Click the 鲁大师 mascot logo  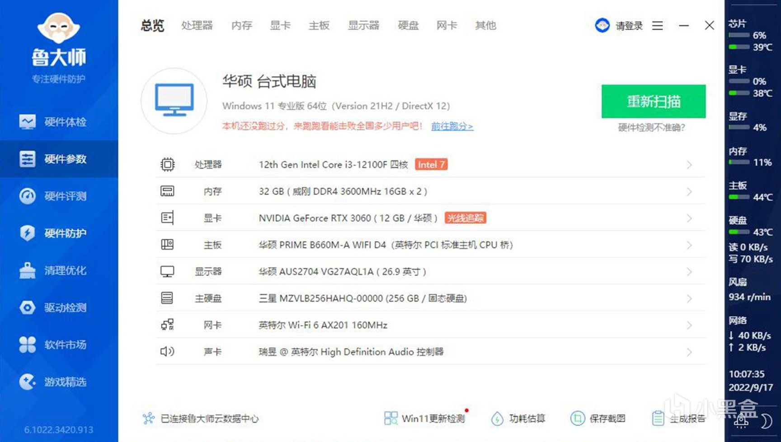point(58,28)
